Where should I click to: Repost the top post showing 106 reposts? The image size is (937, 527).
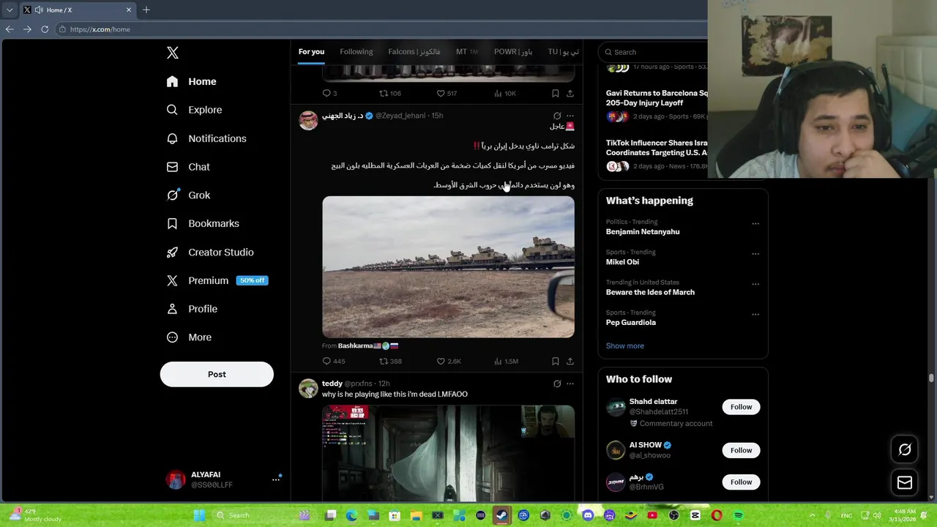click(390, 93)
